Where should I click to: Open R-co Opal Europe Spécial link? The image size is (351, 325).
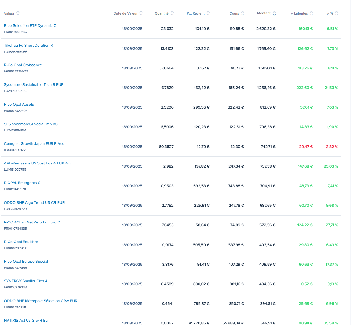click(26, 261)
